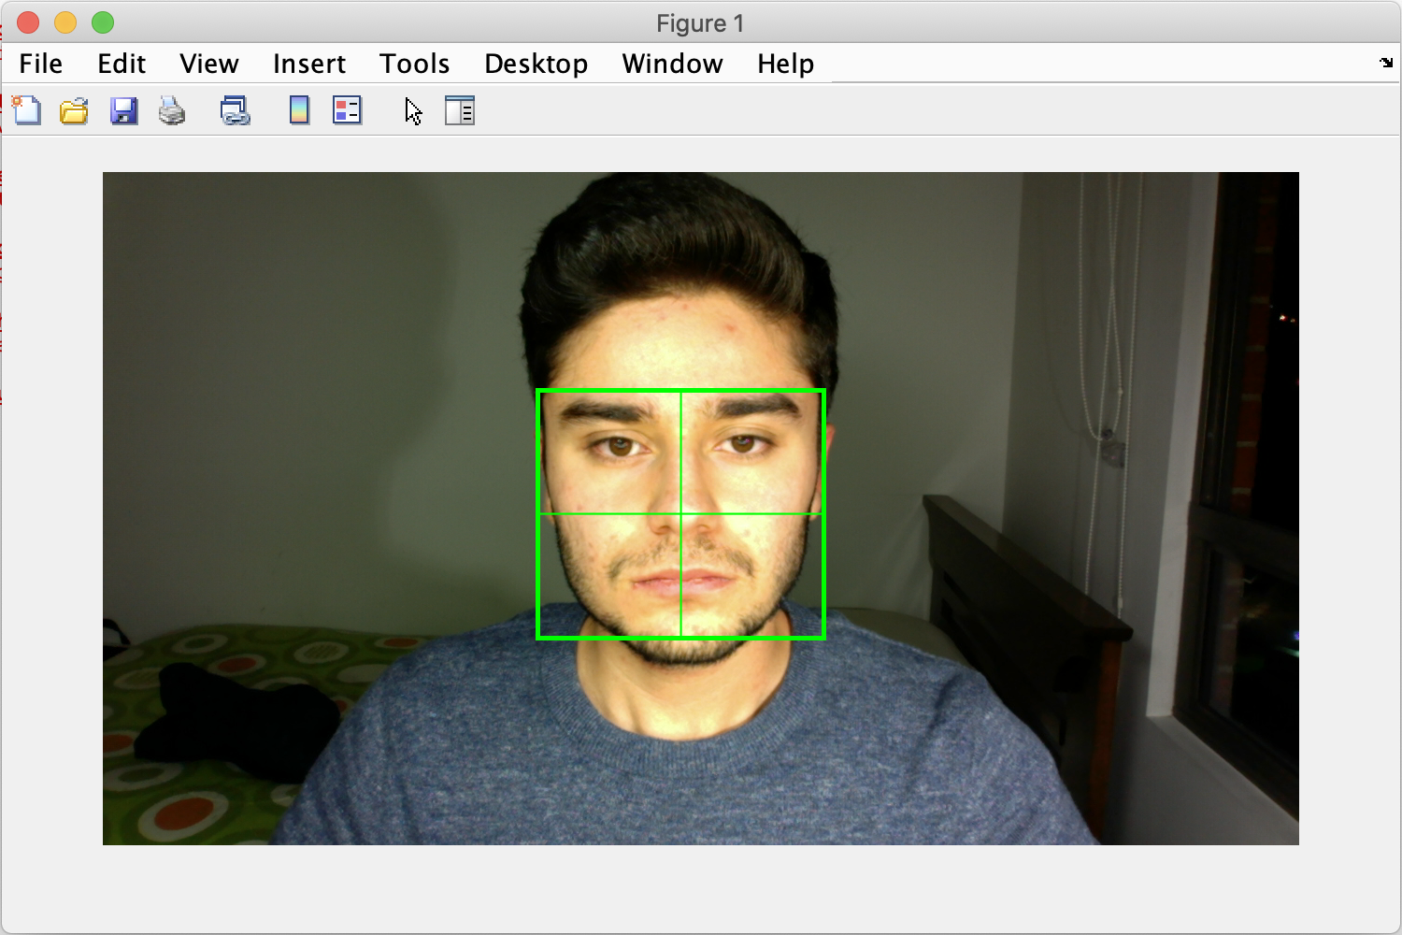Expand the View menu
The image size is (1402, 935).
208,64
